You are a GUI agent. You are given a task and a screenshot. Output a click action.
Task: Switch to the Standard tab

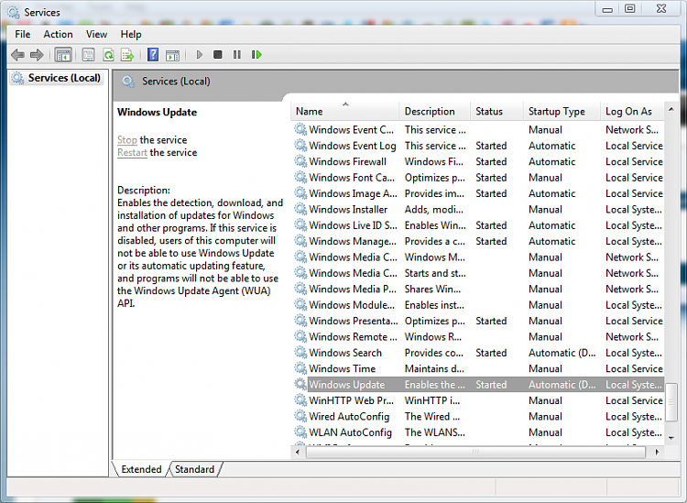click(x=194, y=469)
